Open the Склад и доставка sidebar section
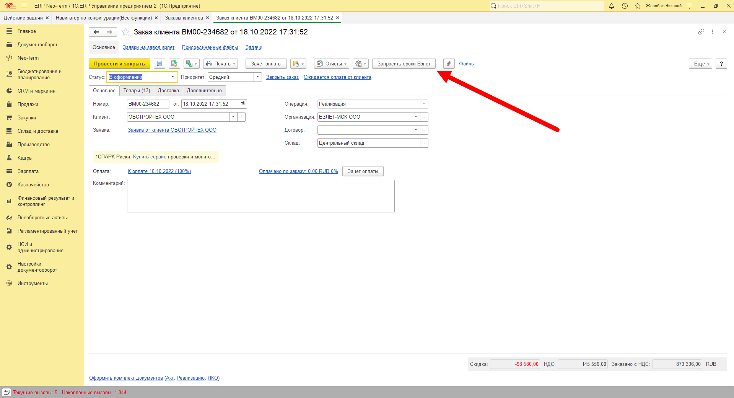The width and height of the screenshot is (734, 398). [37, 131]
